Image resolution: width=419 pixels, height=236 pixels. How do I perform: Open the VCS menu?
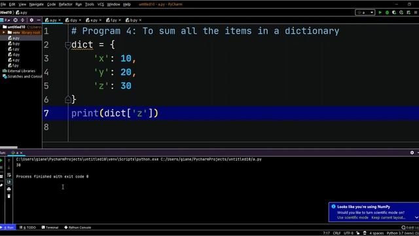point(101,5)
